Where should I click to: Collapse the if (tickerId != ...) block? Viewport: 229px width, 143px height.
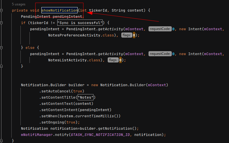(x=1, y=23)
